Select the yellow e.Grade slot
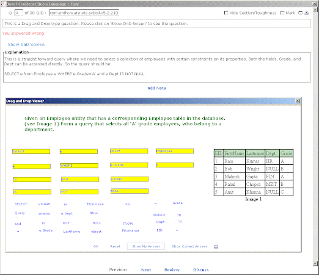 click(129, 165)
